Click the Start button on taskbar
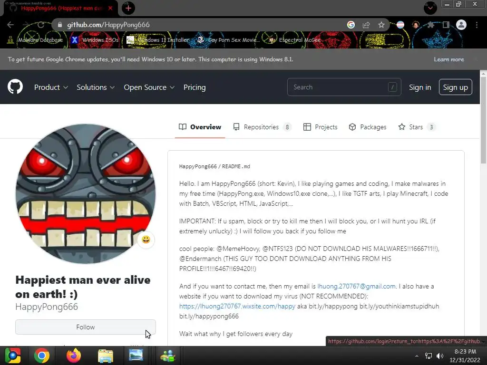The image size is (487, 365). (13, 355)
